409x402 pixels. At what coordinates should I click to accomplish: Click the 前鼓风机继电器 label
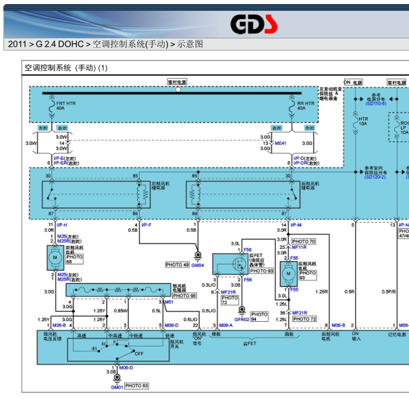pyautogui.click(x=161, y=185)
